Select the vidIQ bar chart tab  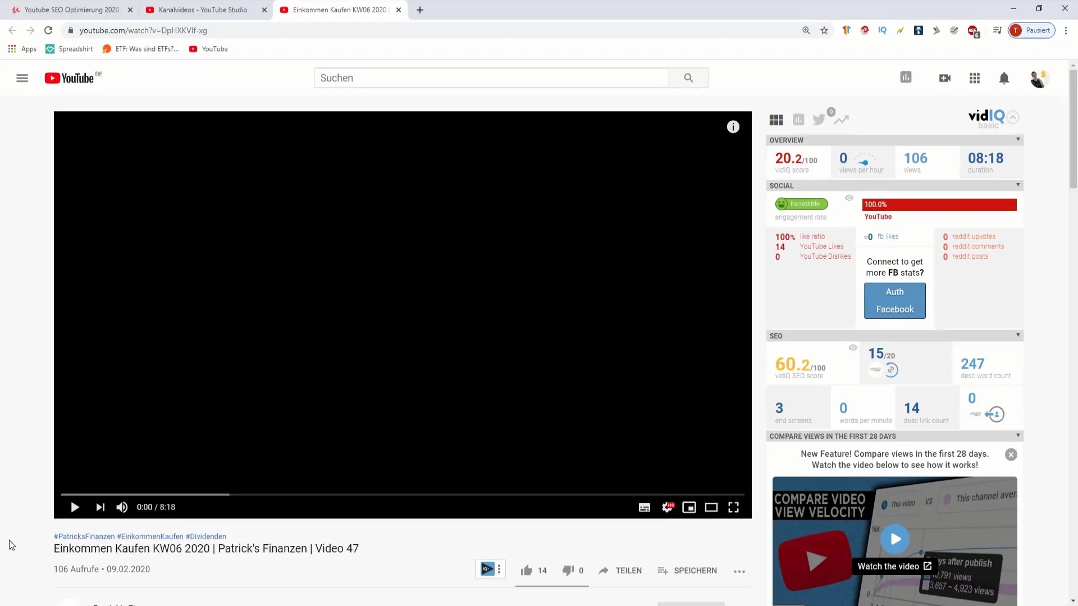(798, 120)
